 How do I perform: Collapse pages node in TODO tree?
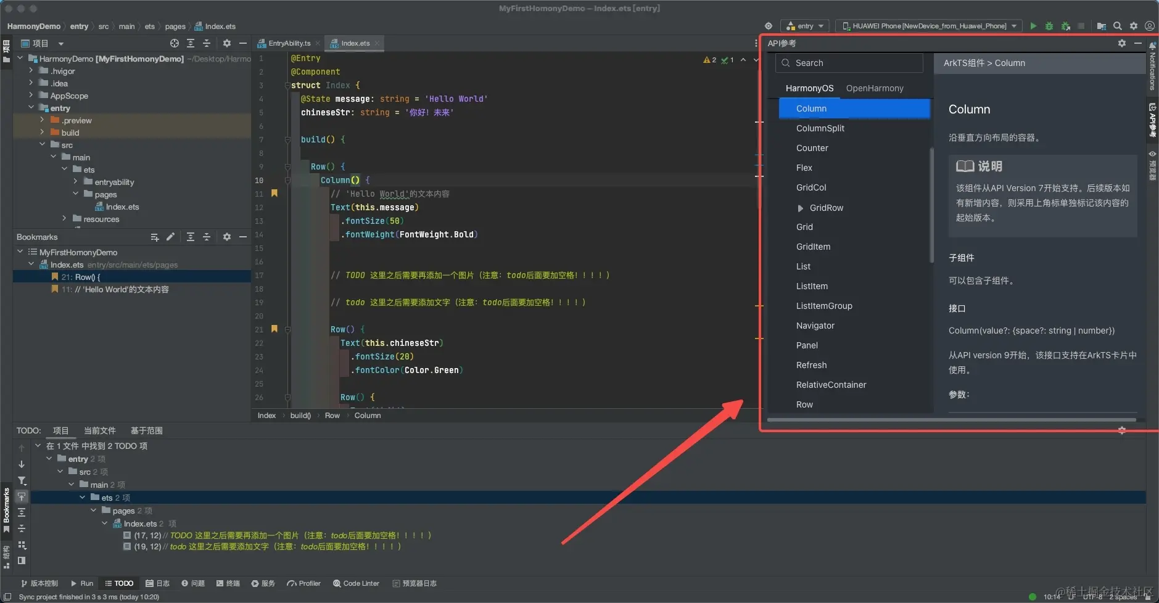click(93, 511)
